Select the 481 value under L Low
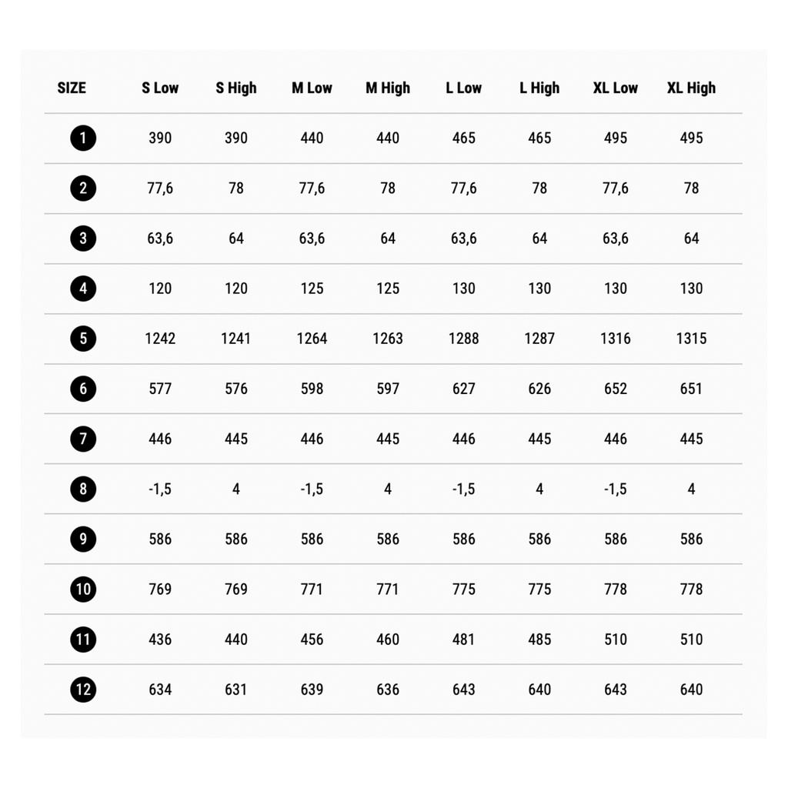 coord(463,639)
